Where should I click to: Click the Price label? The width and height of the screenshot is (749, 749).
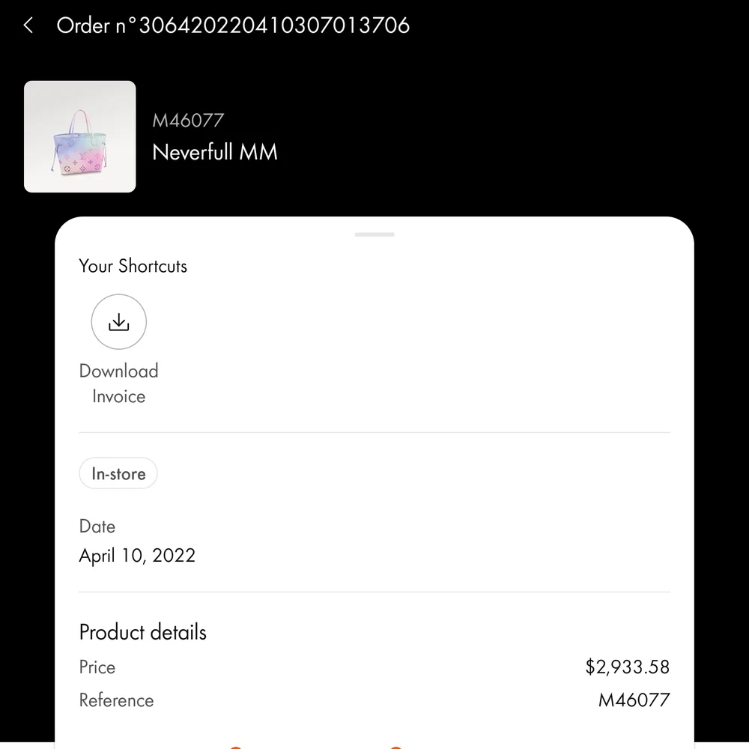pos(97,667)
